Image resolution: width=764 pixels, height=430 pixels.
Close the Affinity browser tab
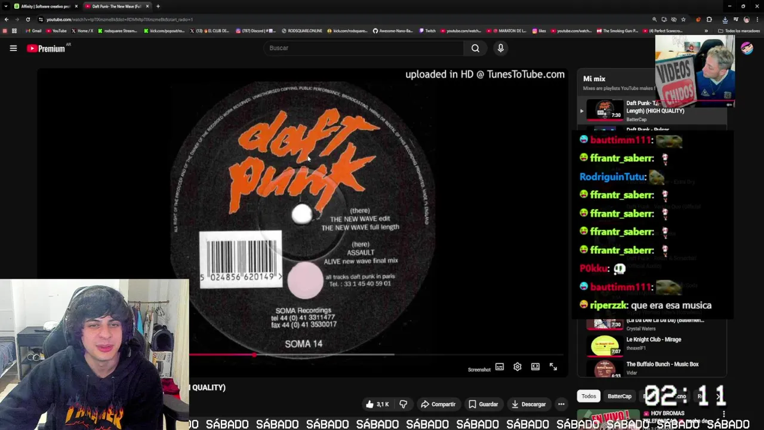(x=76, y=6)
